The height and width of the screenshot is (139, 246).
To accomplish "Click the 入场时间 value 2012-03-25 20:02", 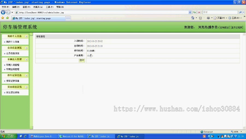I will pyautogui.click(x=95, y=41).
